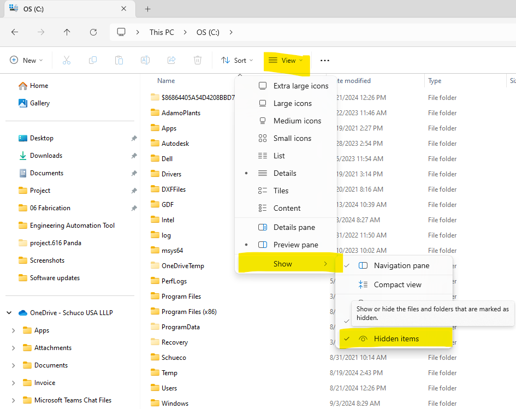Screen dimensions: 516x409
Task: Click the New button
Action: (x=26, y=61)
